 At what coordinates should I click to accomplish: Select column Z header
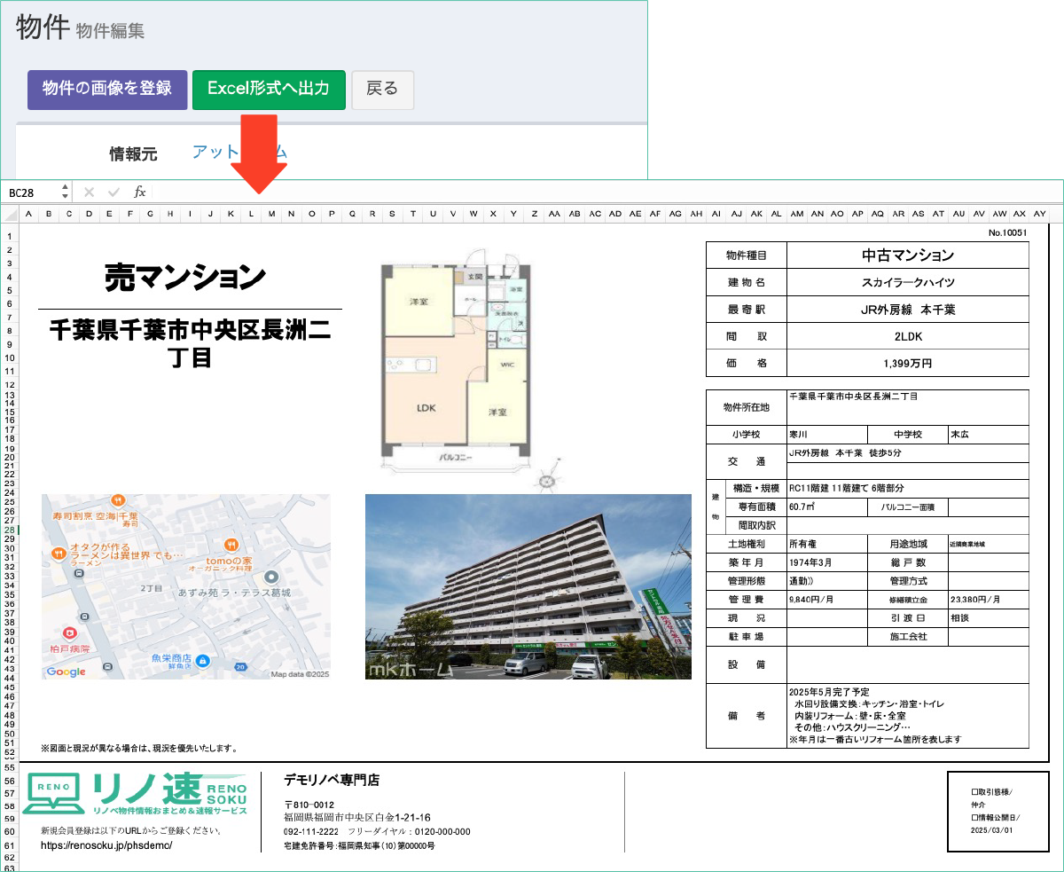tap(534, 214)
